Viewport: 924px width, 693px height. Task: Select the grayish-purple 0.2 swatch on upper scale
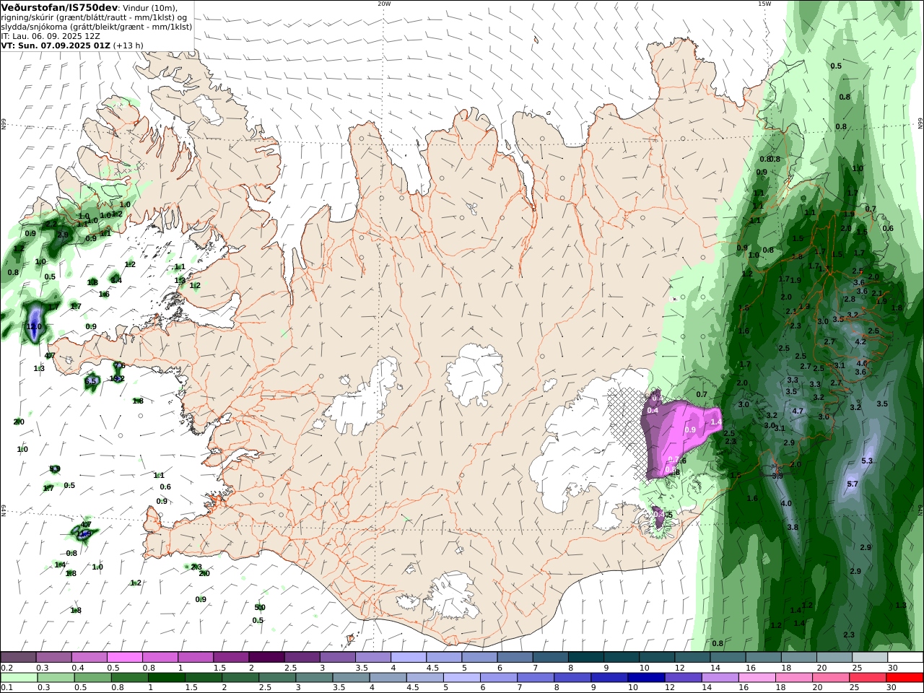pos(18,658)
